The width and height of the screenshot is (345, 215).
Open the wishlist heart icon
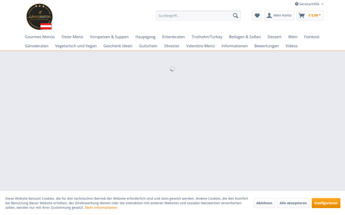point(257,15)
